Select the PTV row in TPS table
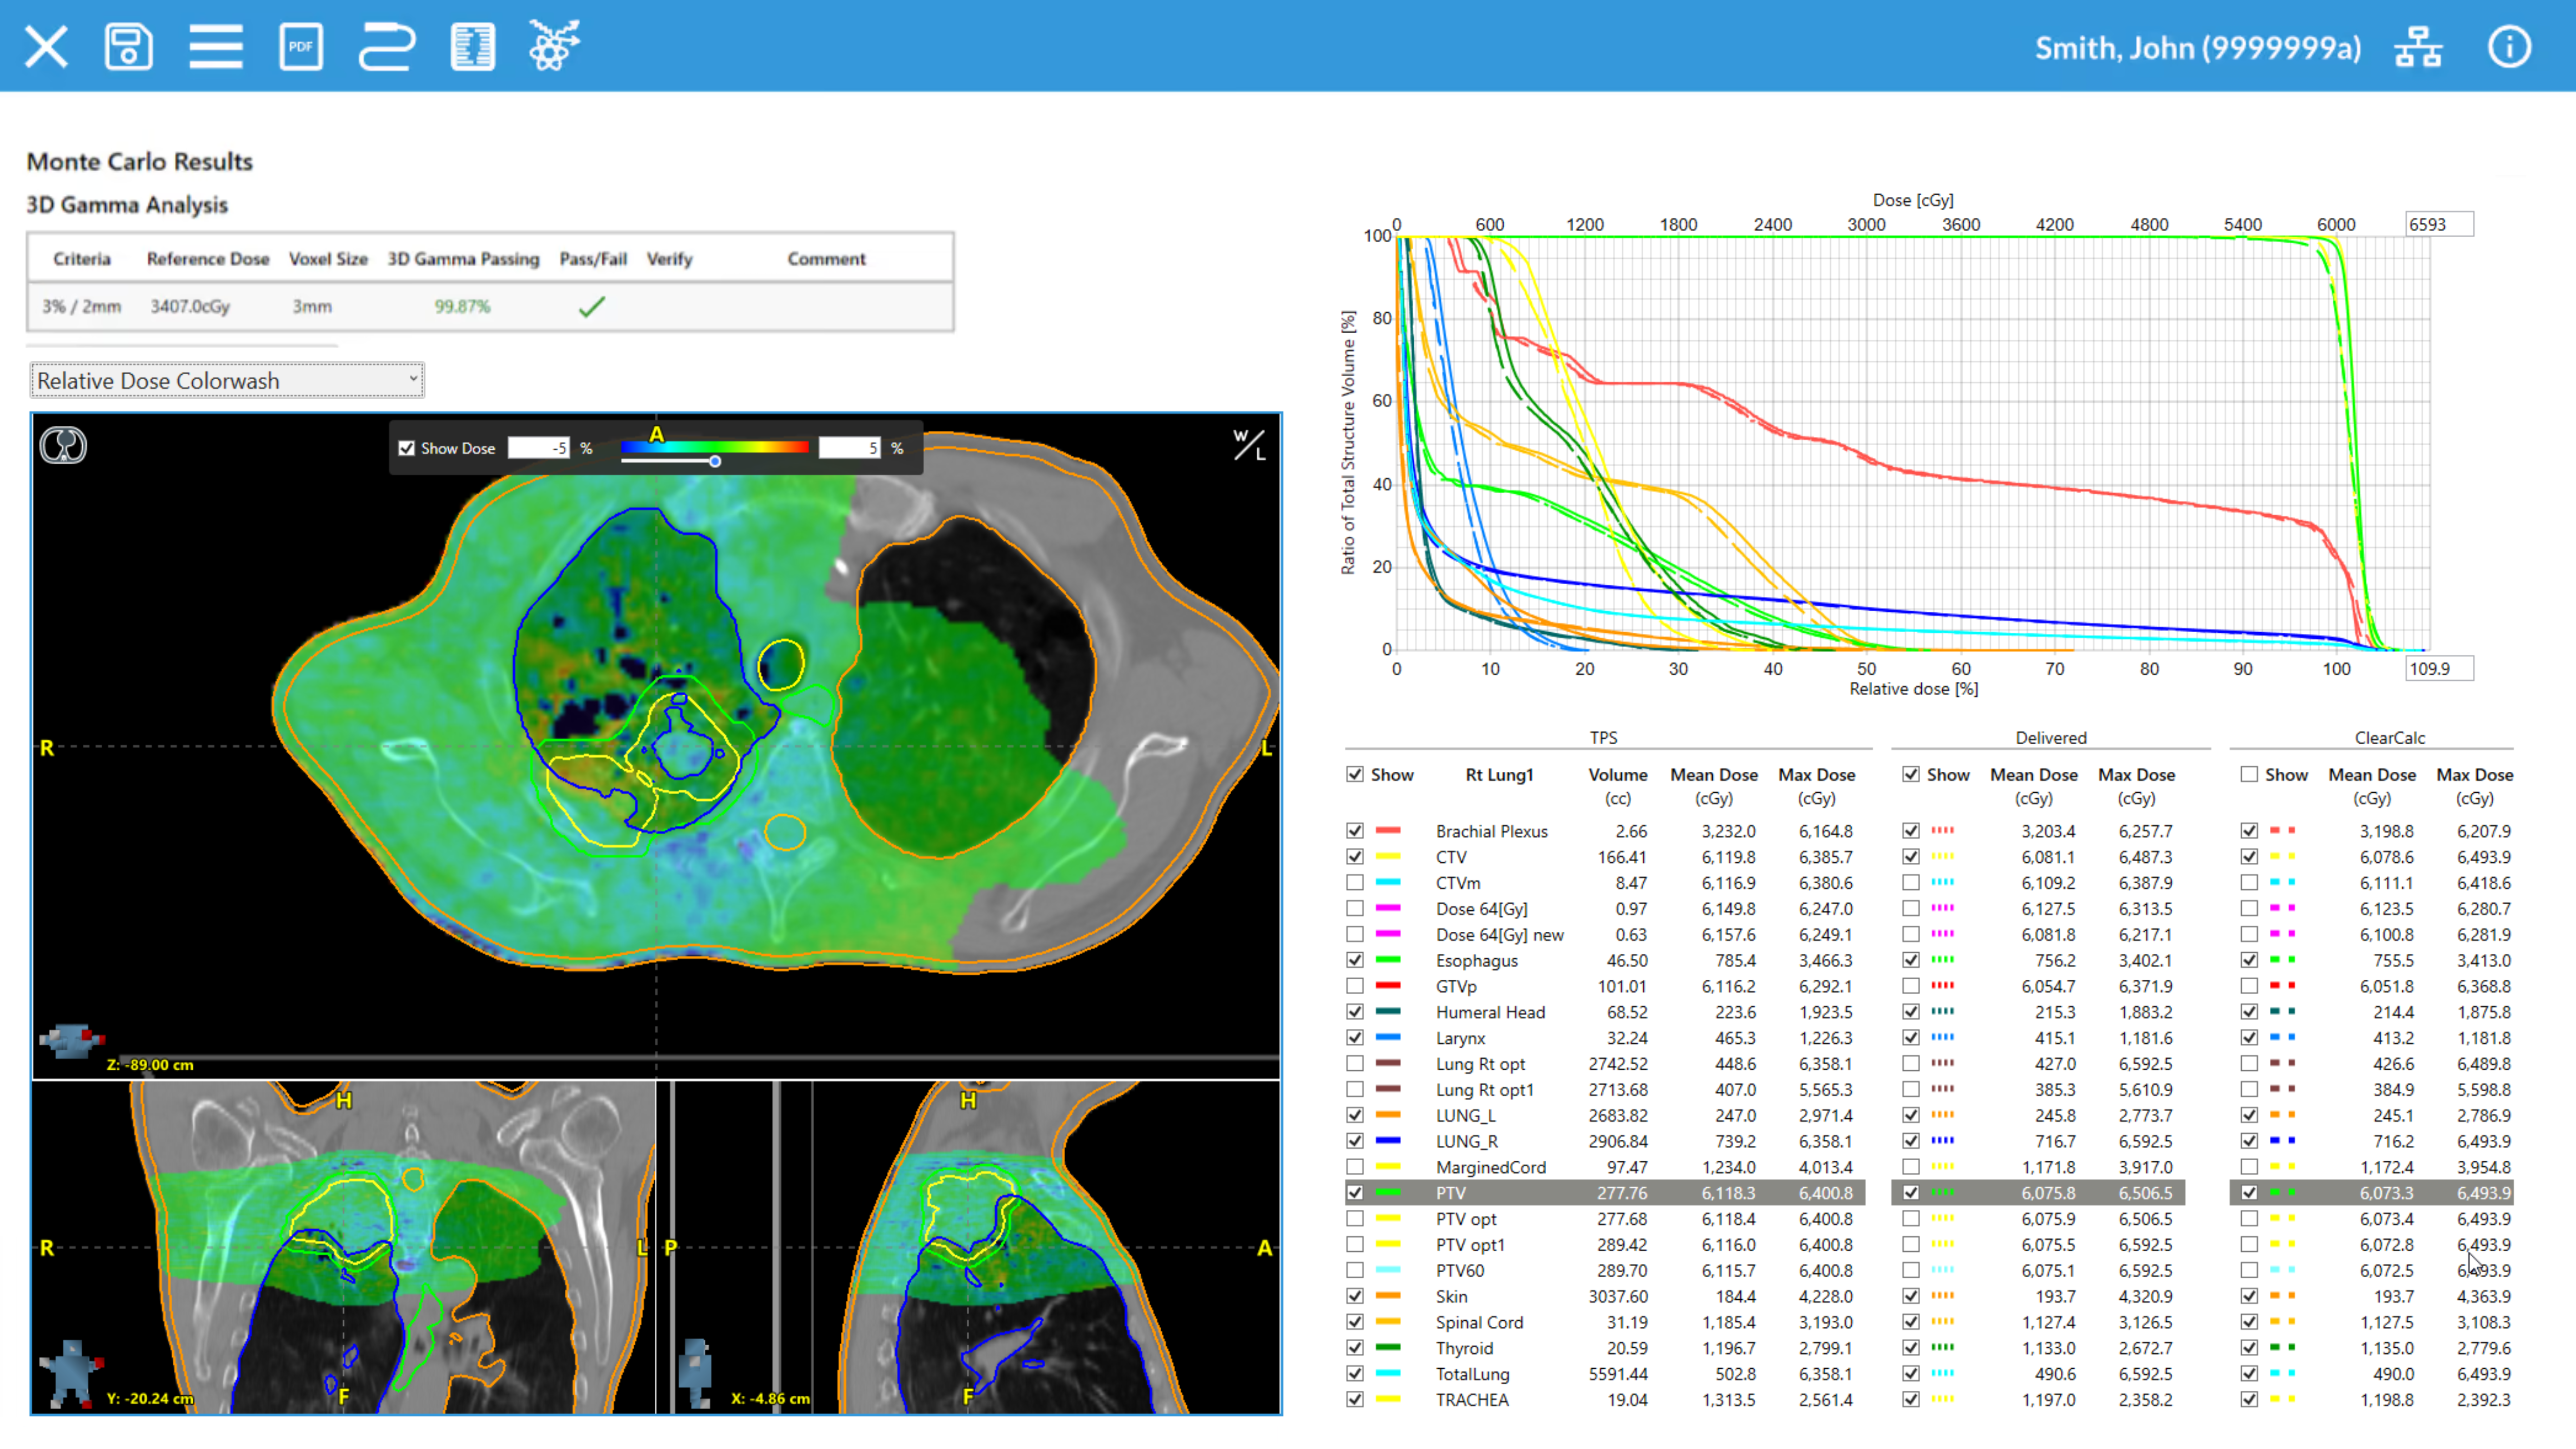The height and width of the screenshot is (1449, 2576). (x=1450, y=1192)
